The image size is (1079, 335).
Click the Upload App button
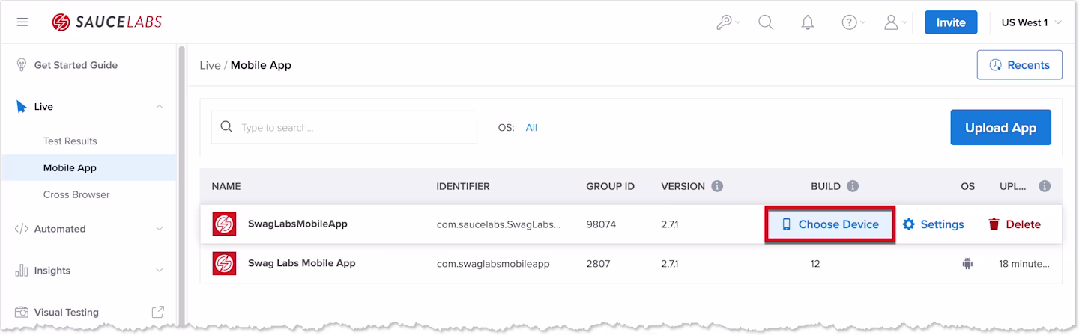tap(1000, 127)
